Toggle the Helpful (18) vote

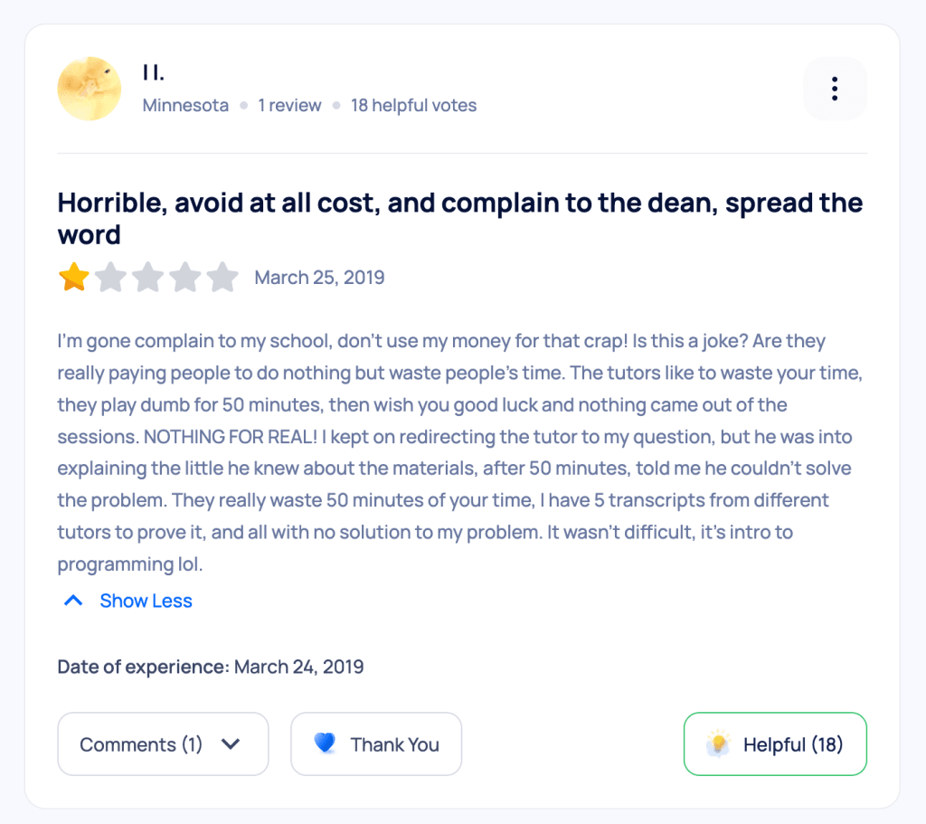click(x=774, y=743)
